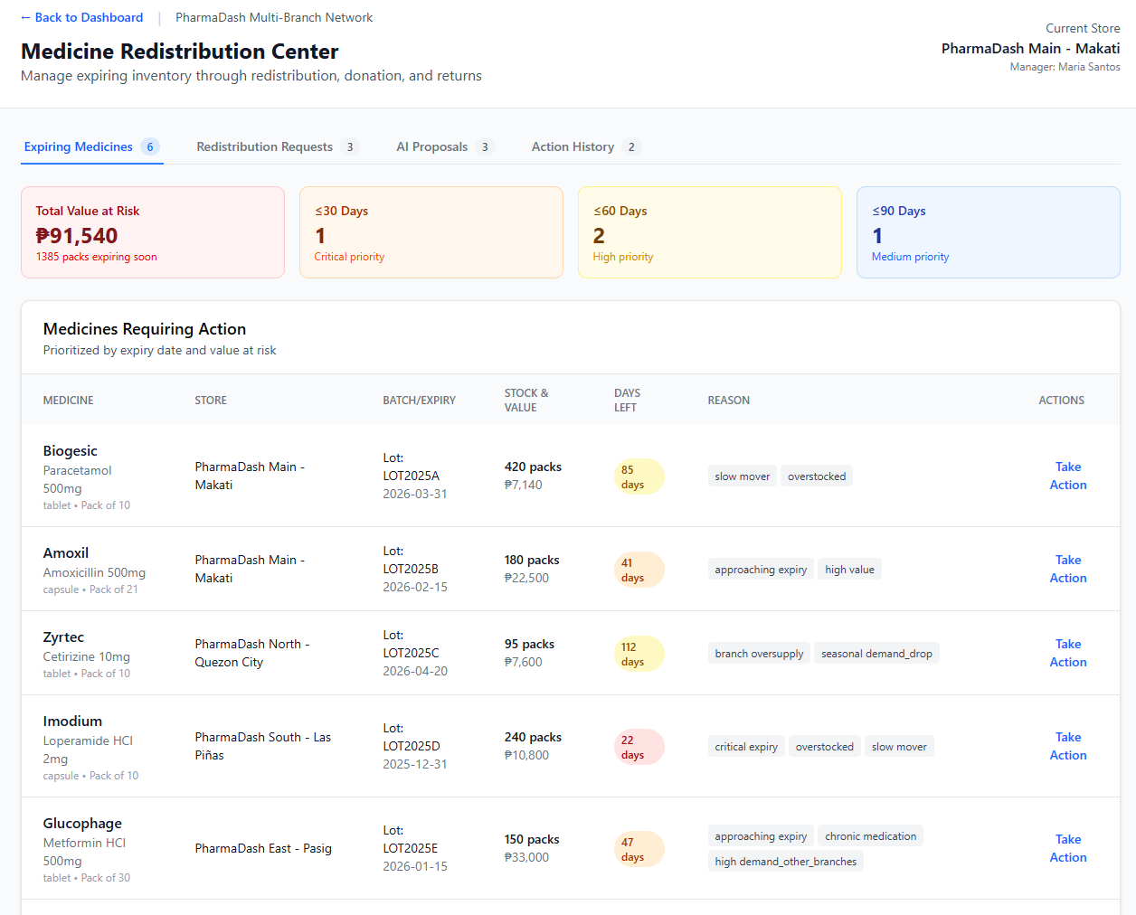Take Action on Biogesic Paracetamol
Image resolution: width=1136 pixels, height=915 pixels.
pyautogui.click(x=1067, y=476)
